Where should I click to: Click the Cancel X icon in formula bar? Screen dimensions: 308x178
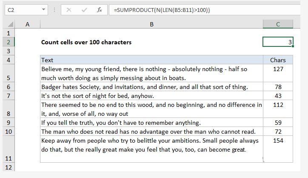pyautogui.click(x=69, y=10)
